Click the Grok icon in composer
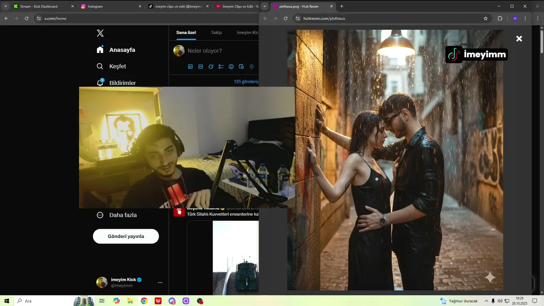 point(211,67)
